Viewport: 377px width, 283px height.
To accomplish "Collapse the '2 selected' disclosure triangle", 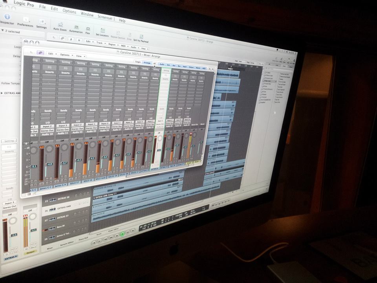I will 3,31.
